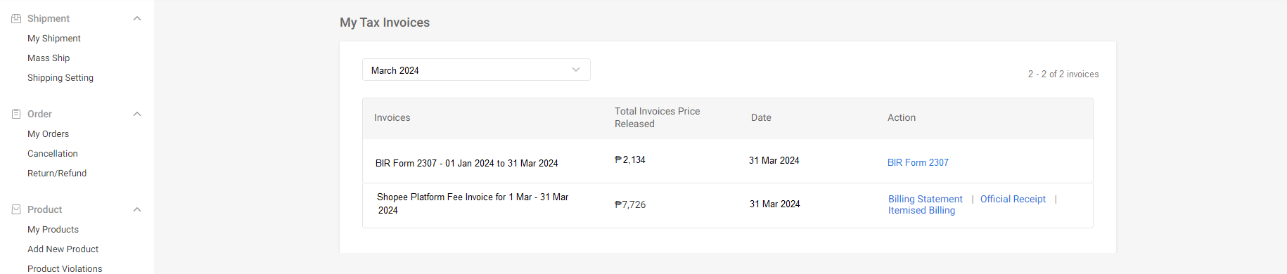This screenshot has width=1287, height=274.
Task: Click the Product bag icon in sidebar
Action: (x=16, y=209)
